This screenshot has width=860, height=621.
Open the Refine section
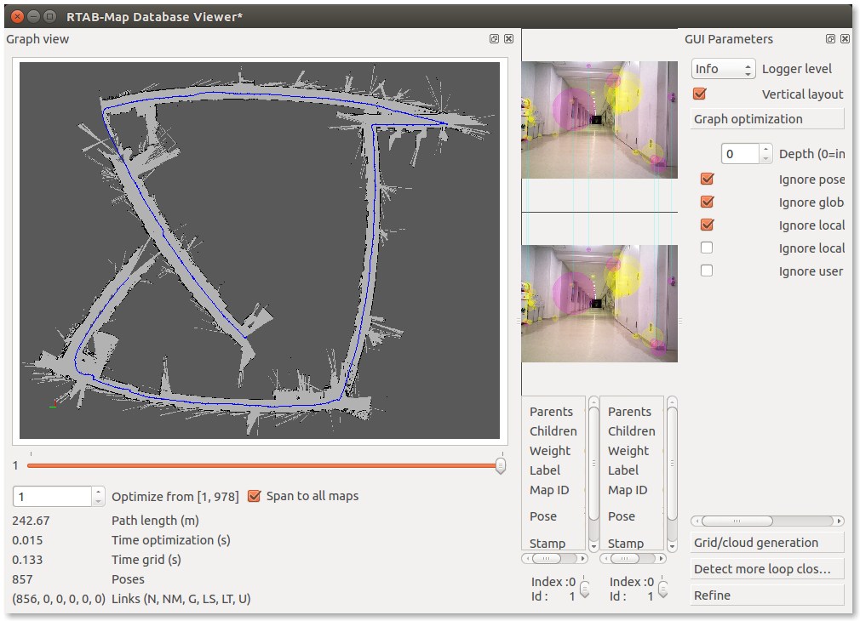(766, 595)
